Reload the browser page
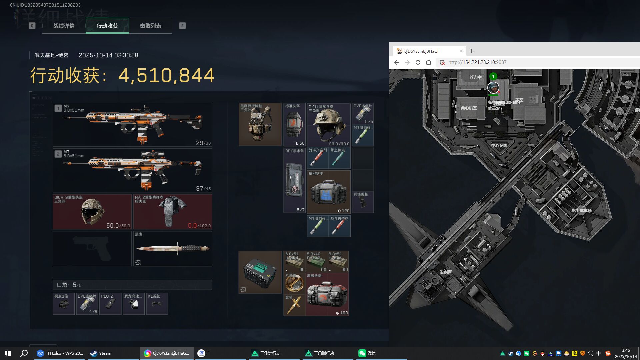640x360 pixels. [418, 62]
